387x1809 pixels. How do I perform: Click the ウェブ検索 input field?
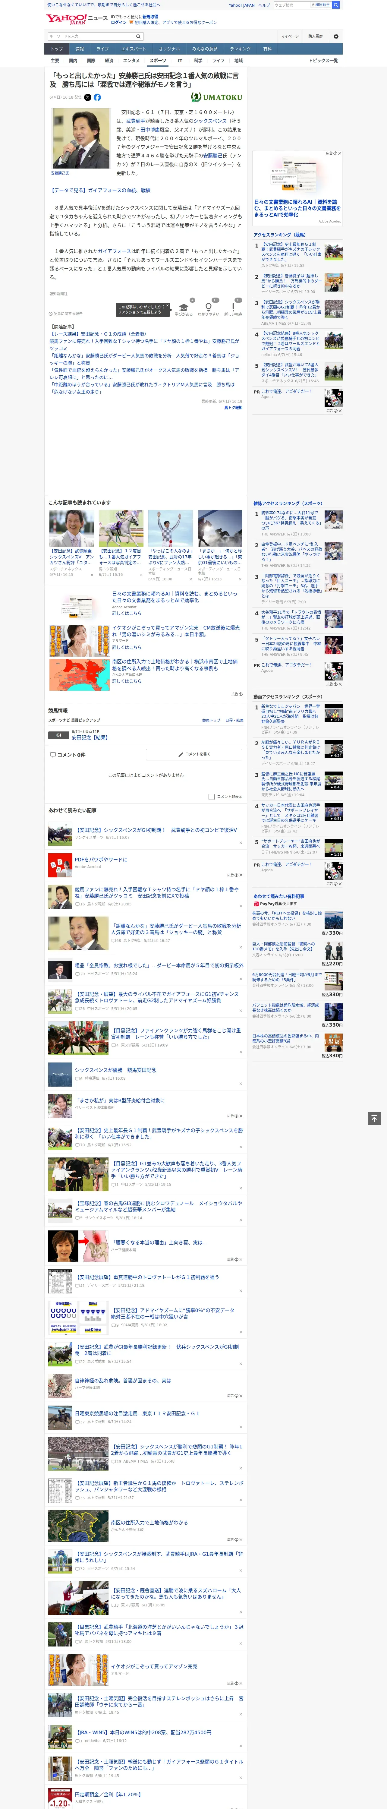pyautogui.click(x=291, y=5)
